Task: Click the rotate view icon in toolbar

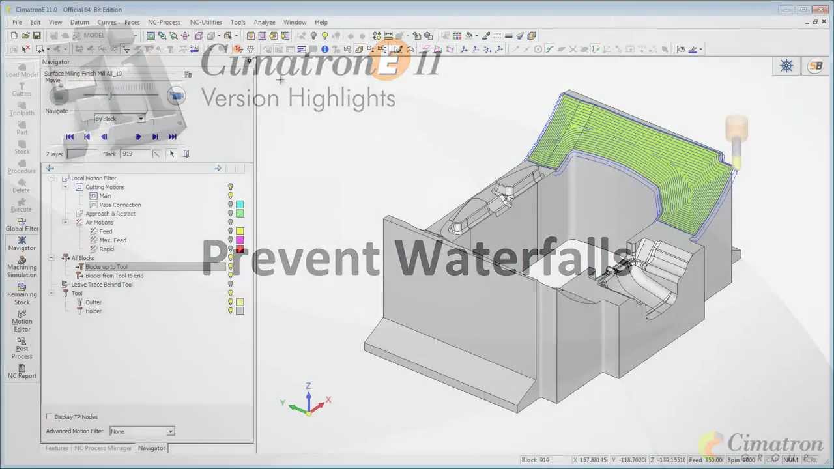Action: 185,36
